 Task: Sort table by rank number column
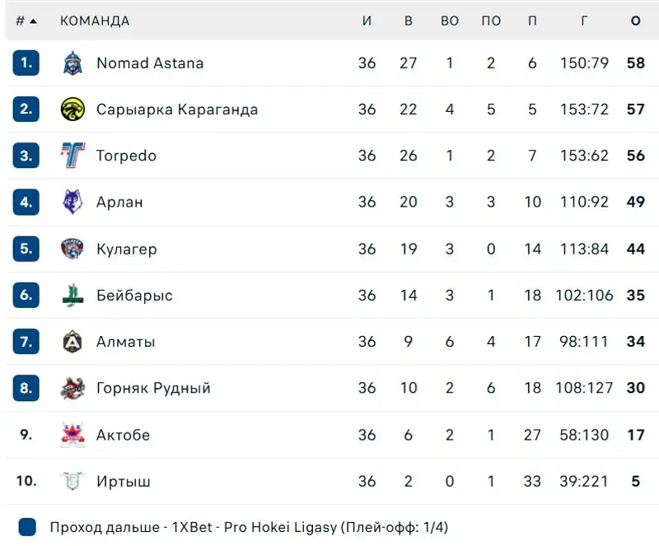tap(26, 21)
